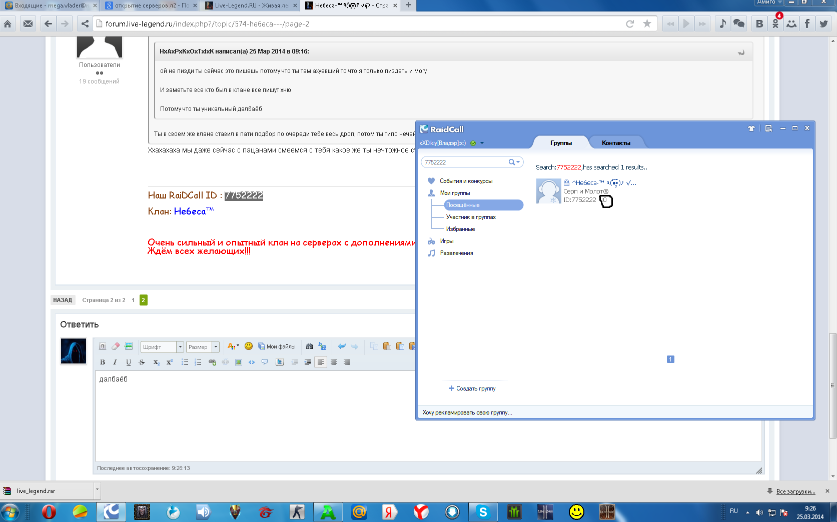
Task: Open Мои файлы in reply editor
Action: (277, 346)
